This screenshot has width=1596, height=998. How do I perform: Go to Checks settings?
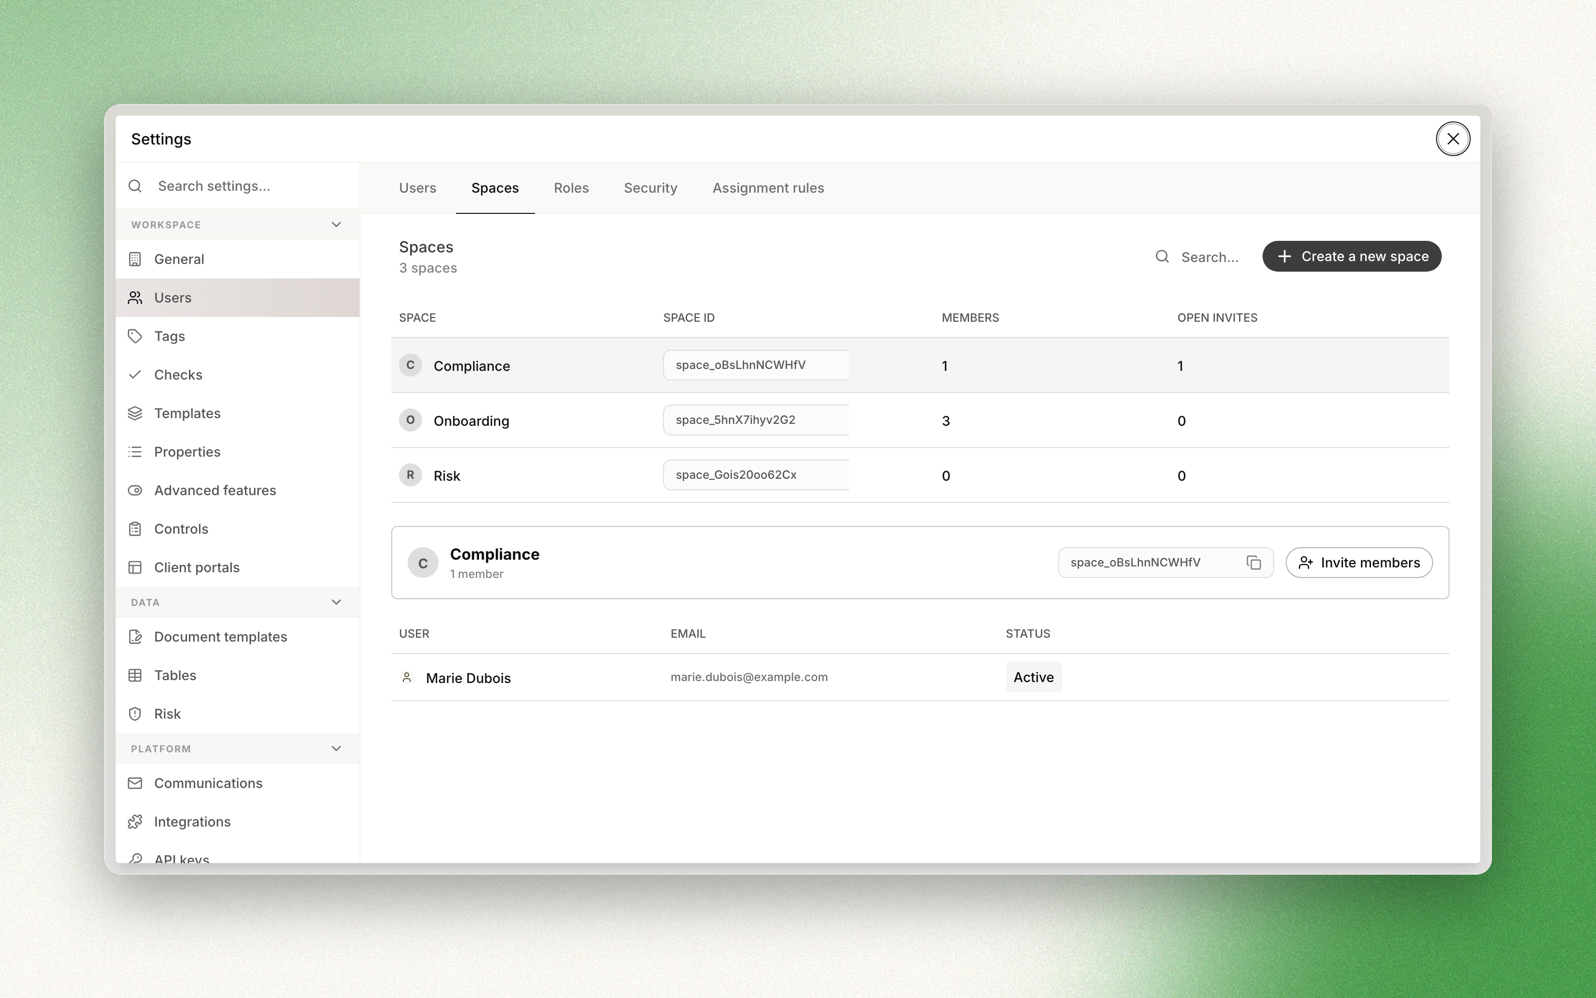pyautogui.click(x=237, y=375)
